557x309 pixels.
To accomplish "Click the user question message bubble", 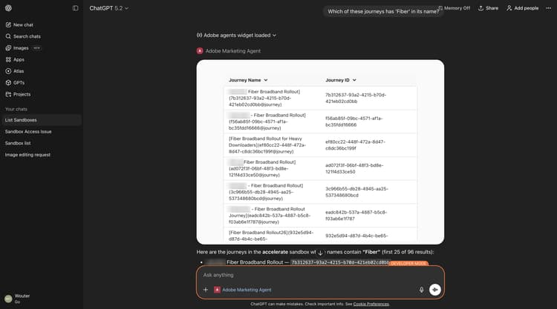I will [383, 11].
